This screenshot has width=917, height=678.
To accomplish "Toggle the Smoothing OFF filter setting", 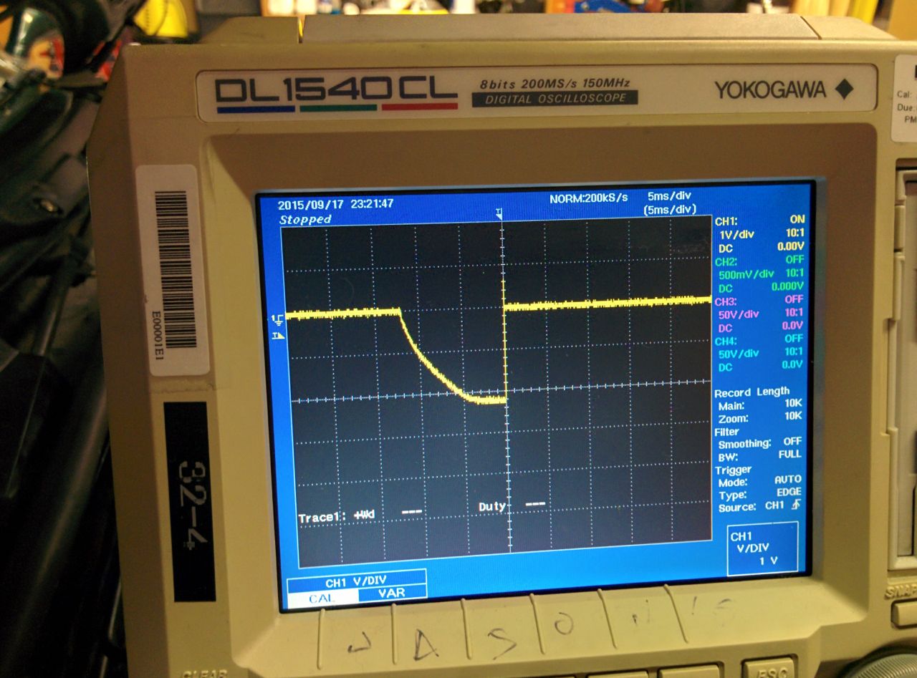I will click(x=792, y=442).
